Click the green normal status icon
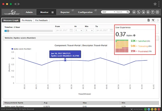Screen dimensions: 162x111 145,109
